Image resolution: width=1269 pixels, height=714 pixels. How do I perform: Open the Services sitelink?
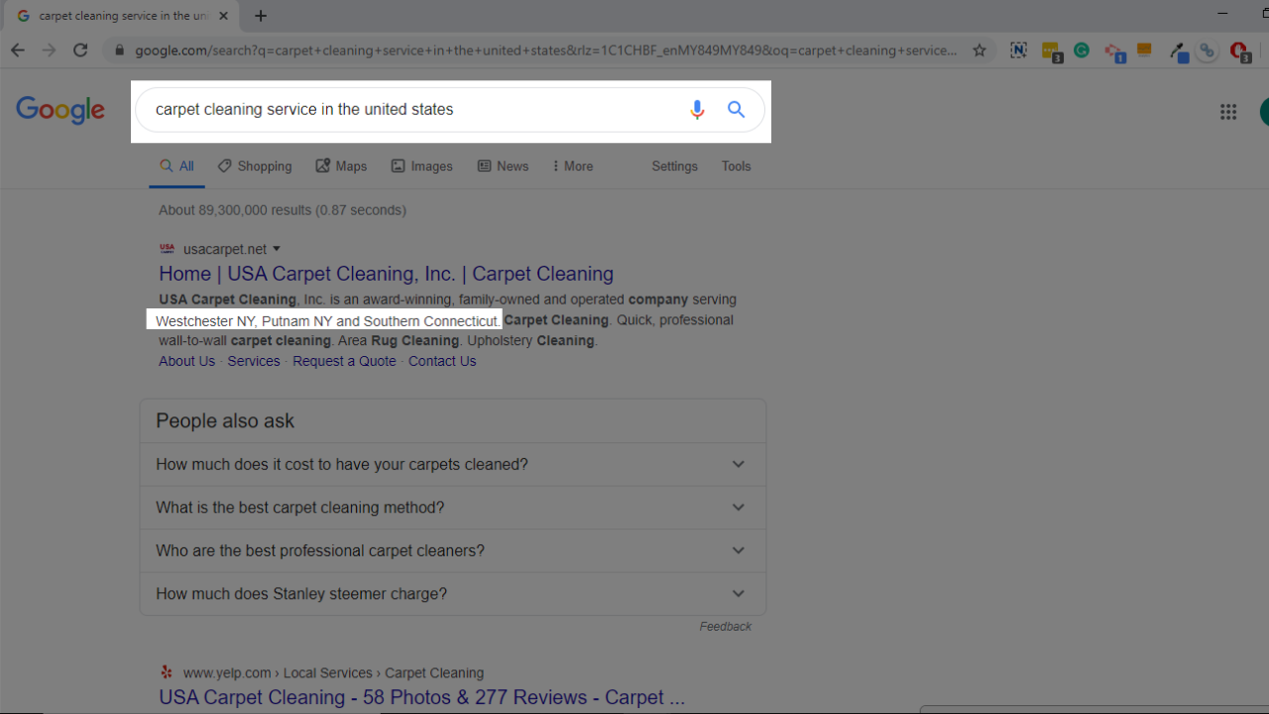254,361
